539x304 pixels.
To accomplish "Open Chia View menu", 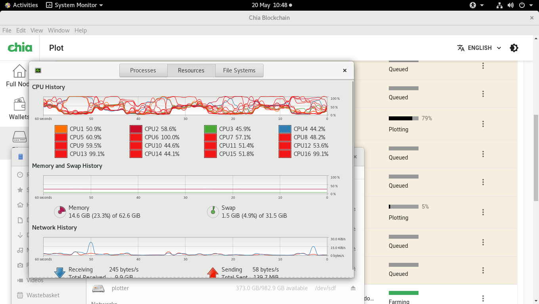I will point(37,30).
